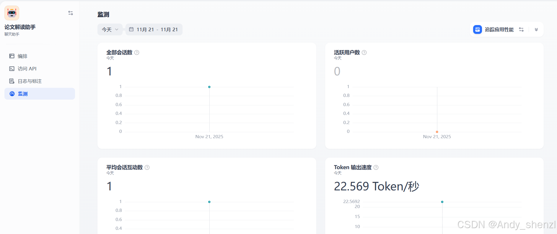This screenshot has width=557, height=234.
Task: Click the 22.5692 axis label
Action: [x=351, y=202]
